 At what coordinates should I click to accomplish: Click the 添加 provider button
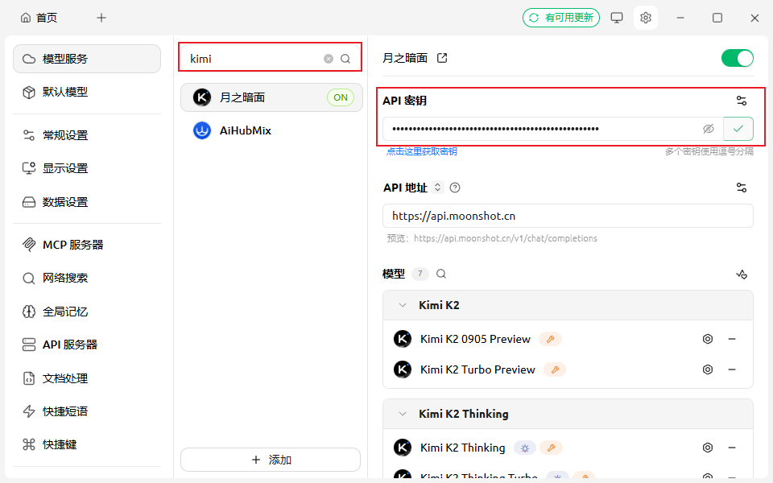[x=271, y=460]
